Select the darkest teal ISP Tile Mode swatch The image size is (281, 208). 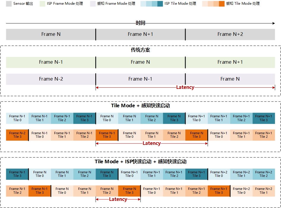[x=160, y=4]
